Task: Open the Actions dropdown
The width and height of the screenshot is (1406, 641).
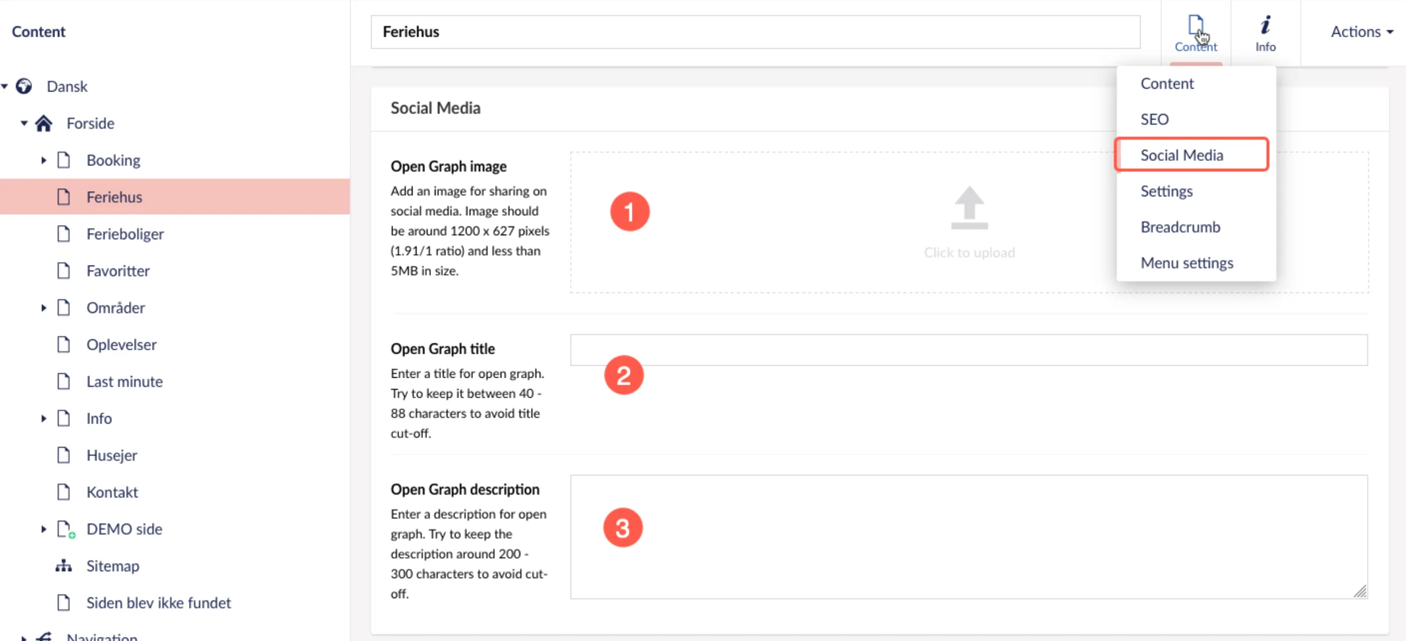Action: (x=1361, y=32)
